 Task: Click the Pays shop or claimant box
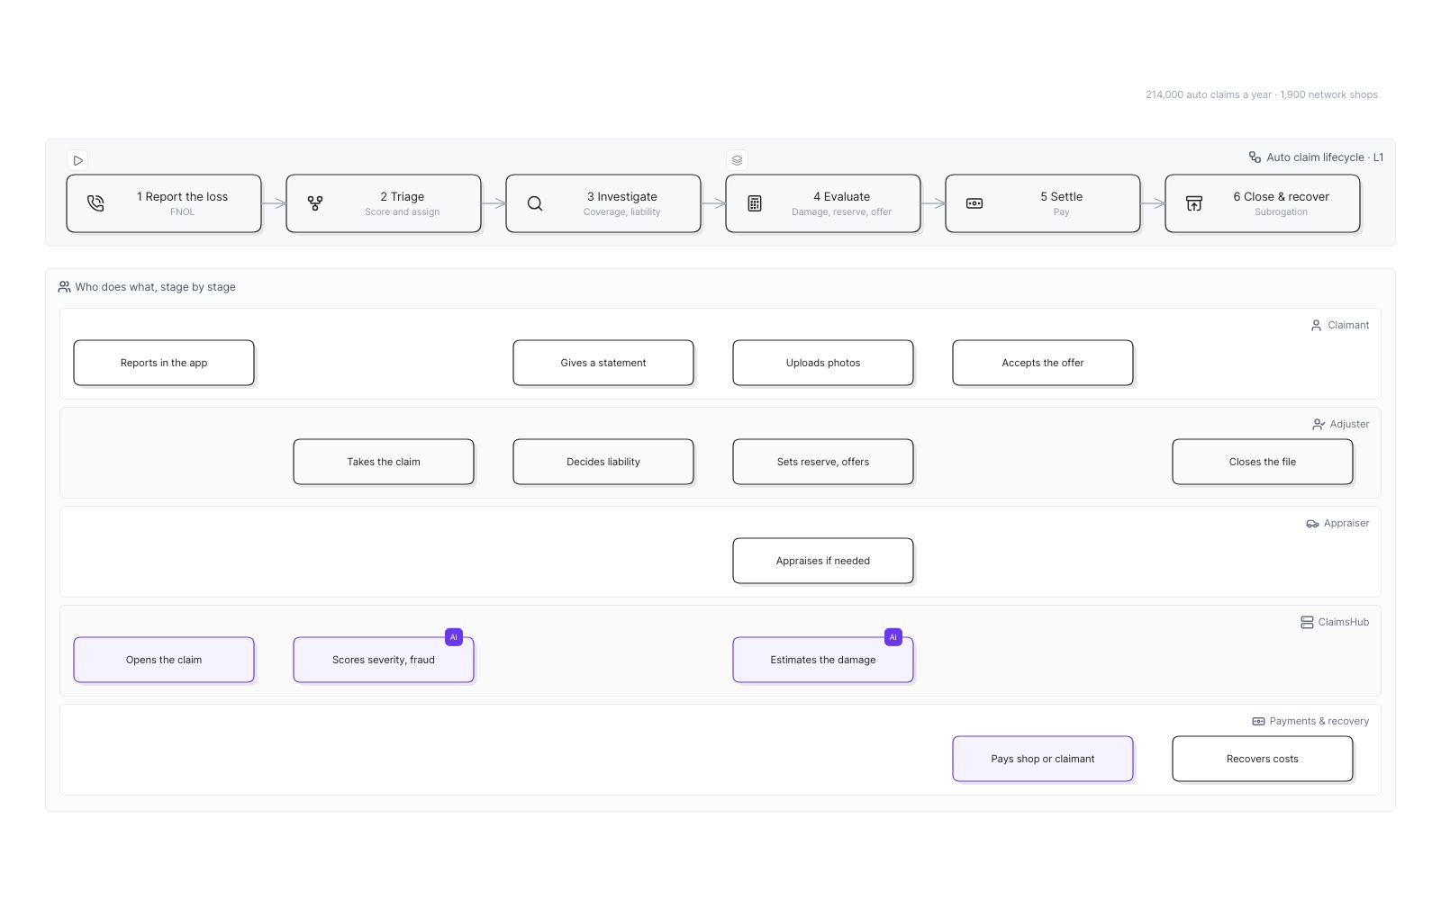point(1043,759)
